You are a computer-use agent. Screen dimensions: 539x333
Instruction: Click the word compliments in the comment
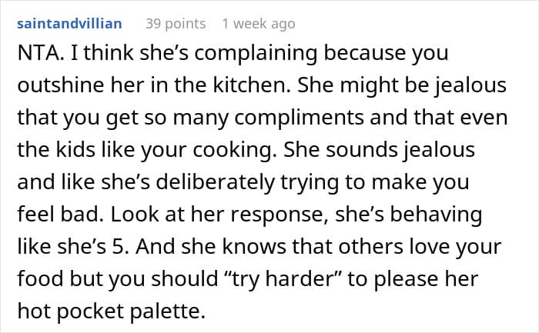(x=299, y=118)
